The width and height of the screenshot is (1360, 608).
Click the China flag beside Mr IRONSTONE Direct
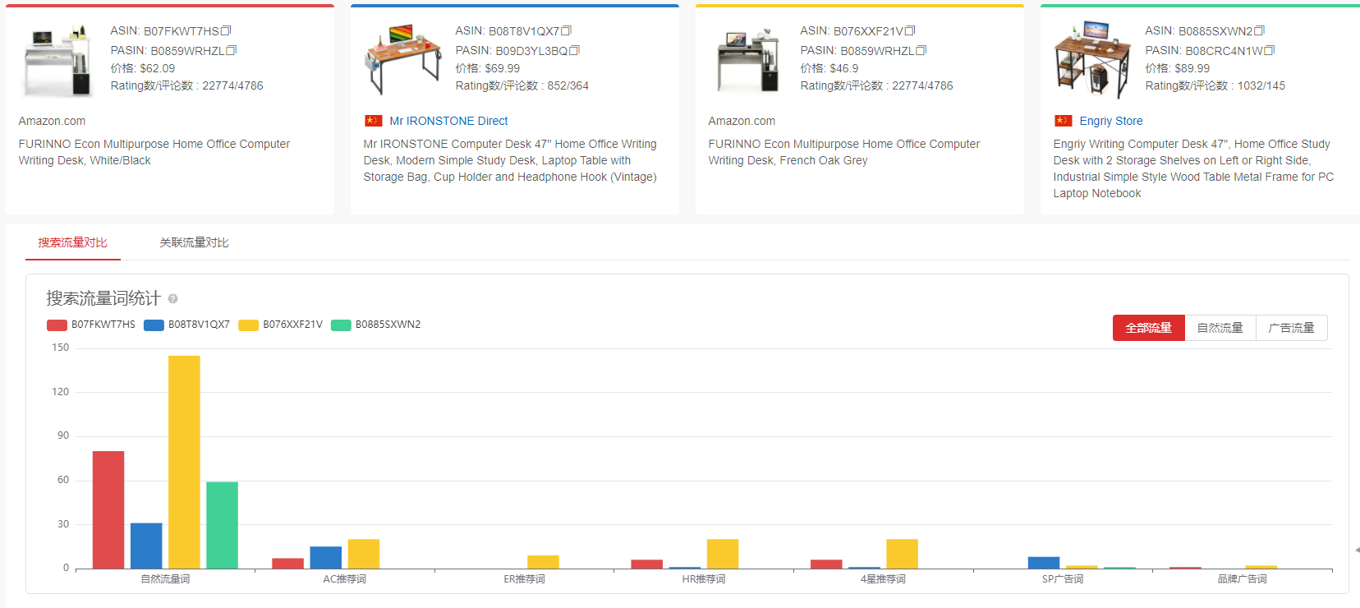click(x=374, y=121)
